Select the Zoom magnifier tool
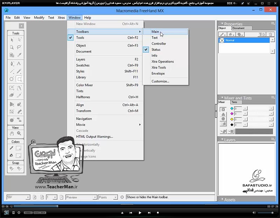 [x=19, y=133]
